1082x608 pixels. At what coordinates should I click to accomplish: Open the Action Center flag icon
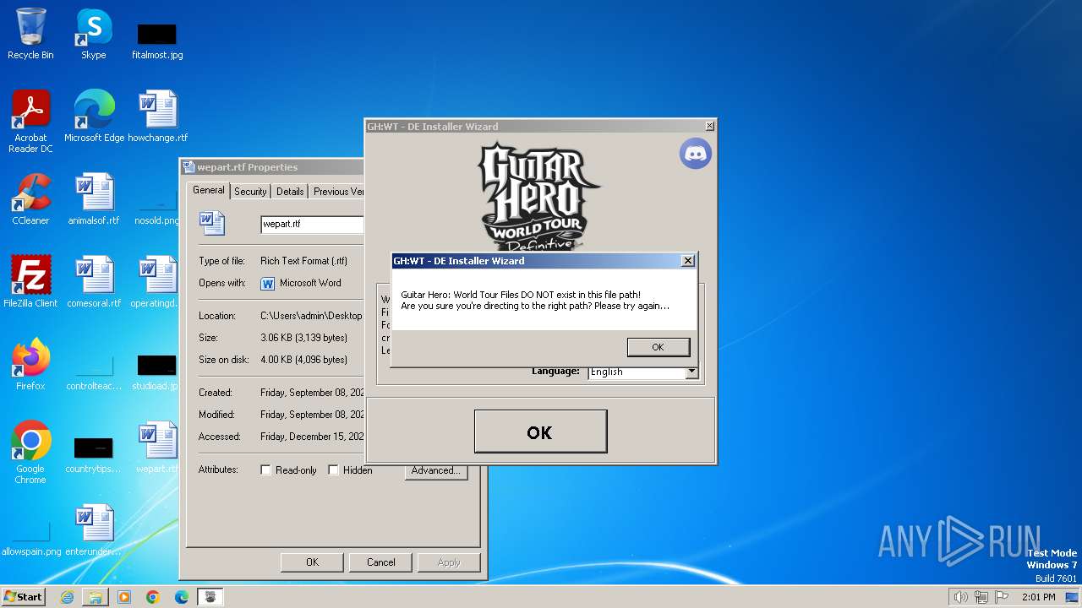pos(1002,597)
